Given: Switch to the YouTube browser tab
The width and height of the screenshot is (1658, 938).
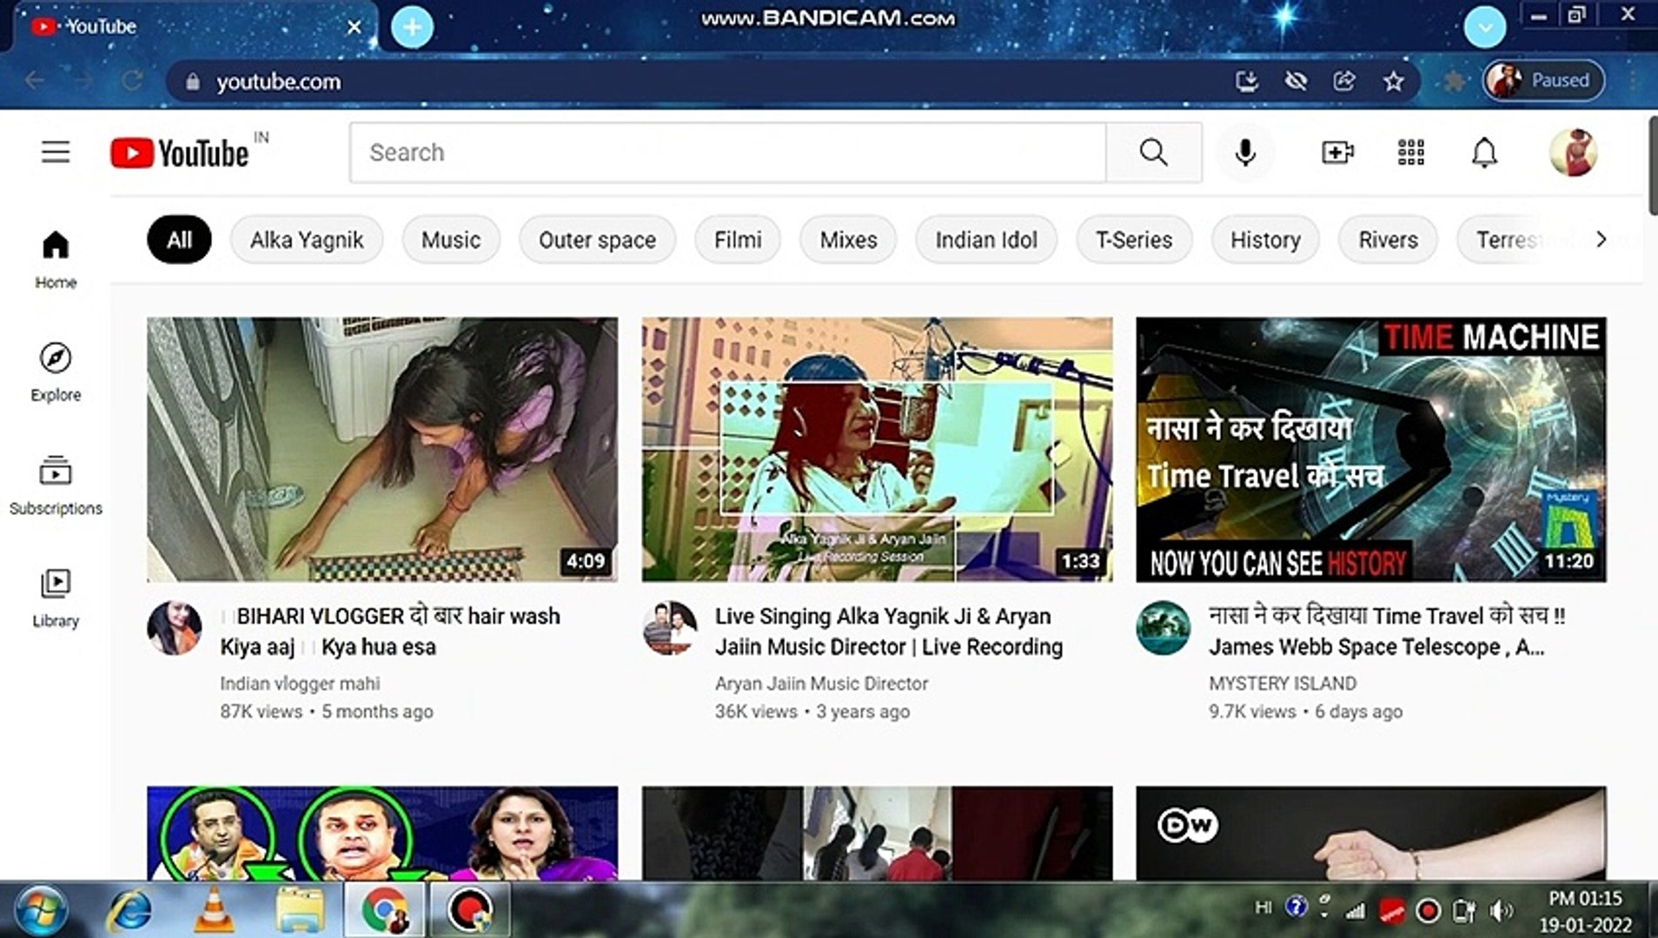Looking at the screenshot, I should pyautogui.click(x=96, y=26).
